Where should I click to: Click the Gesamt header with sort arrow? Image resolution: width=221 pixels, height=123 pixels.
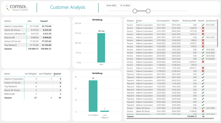click(x=57, y=74)
